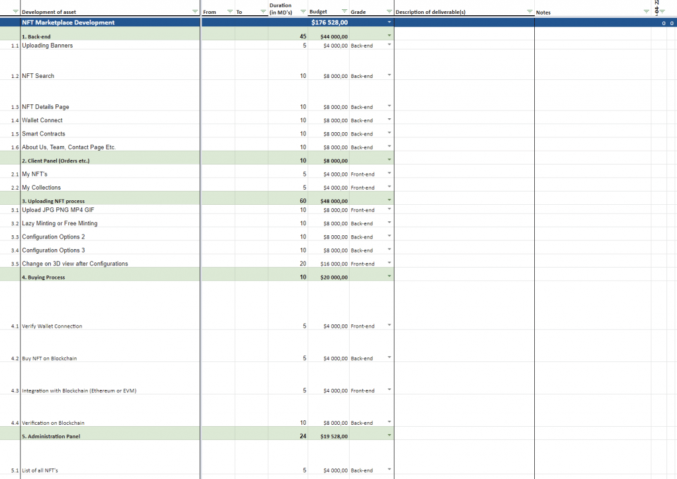Open grade dropdown in NFT Marketplace Development row
Image resolution: width=677 pixels, height=479 pixels.
point(389,22)
